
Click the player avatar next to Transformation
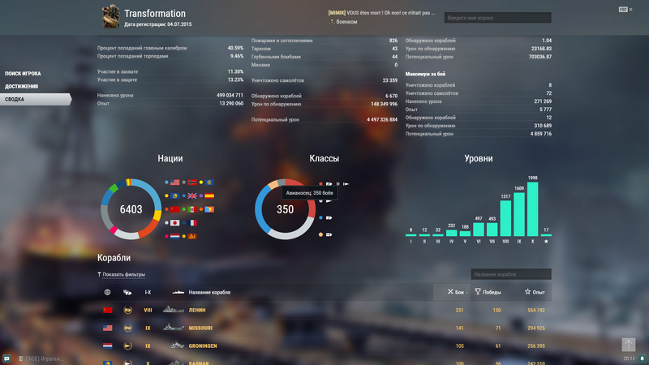click(x=110, y=16)
